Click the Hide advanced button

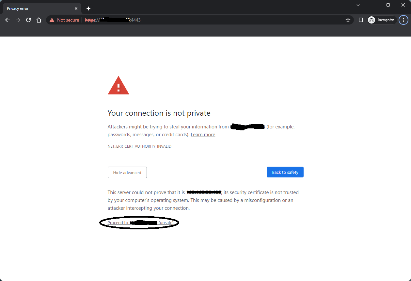(127, 172)
